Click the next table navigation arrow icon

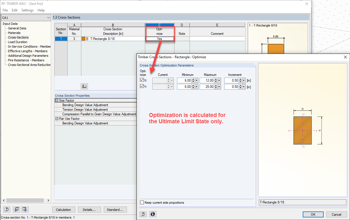[25, 209]
